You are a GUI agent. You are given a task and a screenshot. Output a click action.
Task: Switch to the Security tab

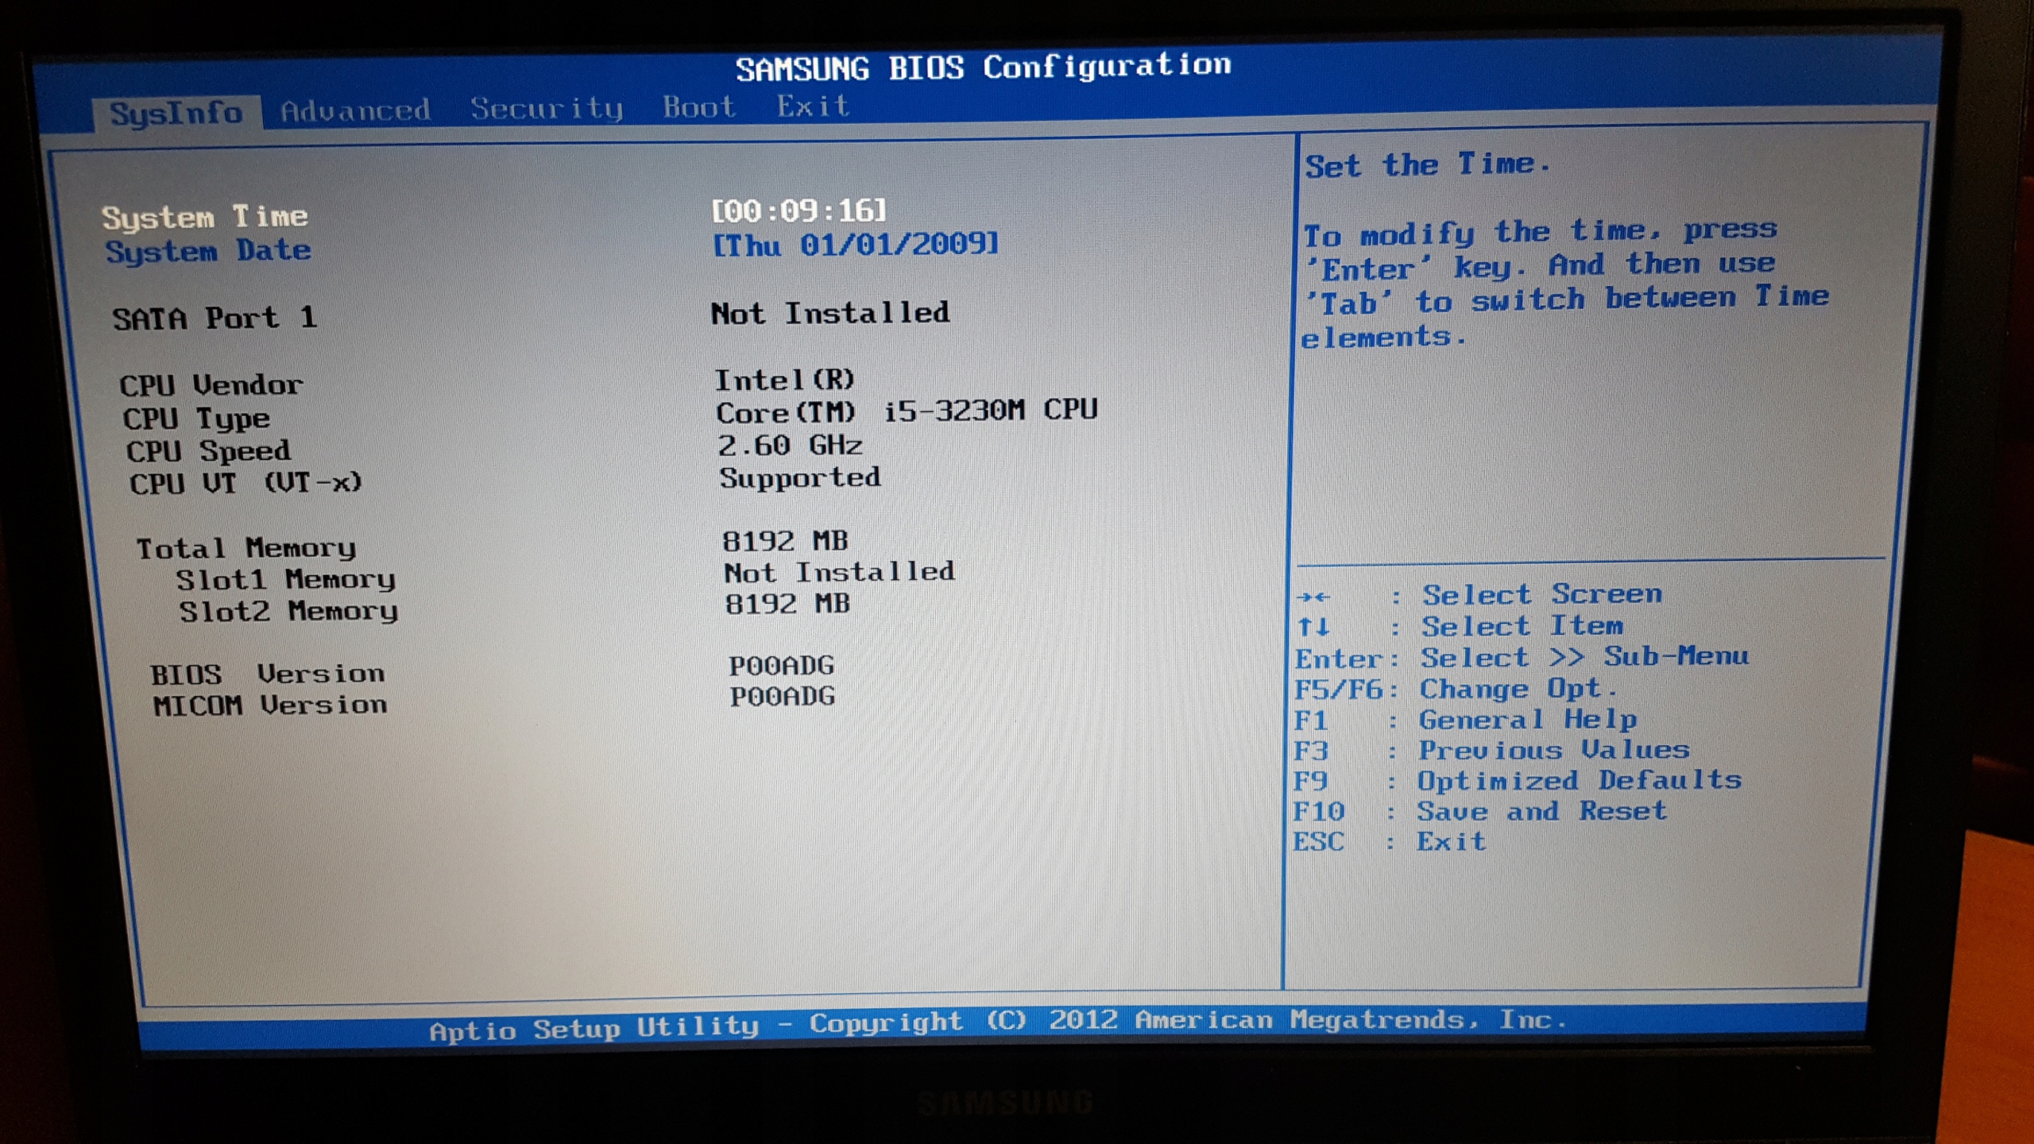(x=546, y=108)
